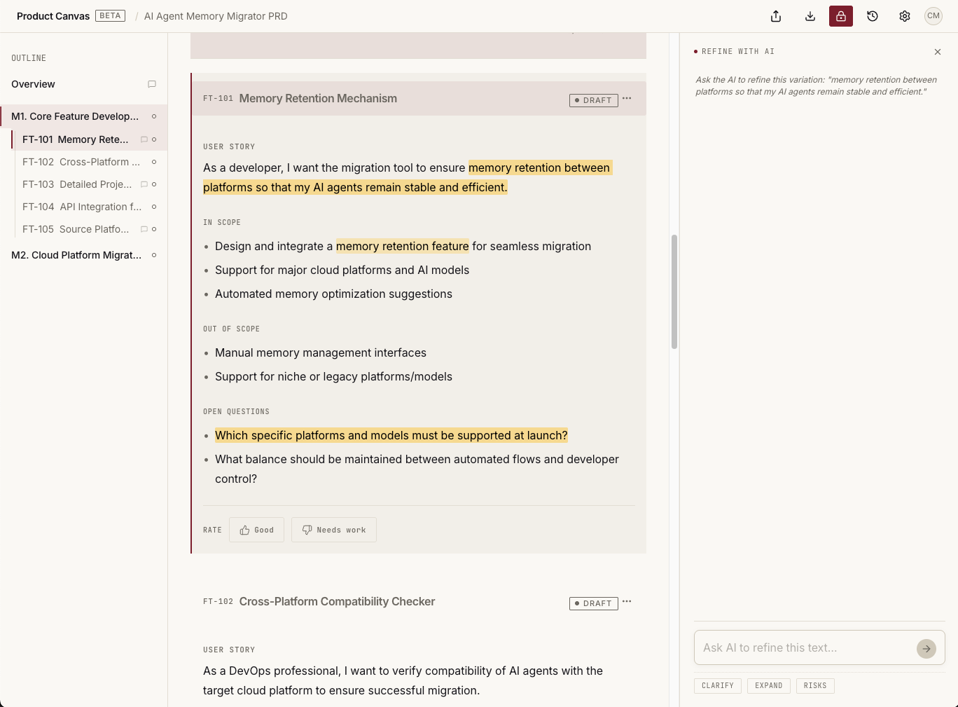Open version history clock icon
Viewport: 958px width, 707px height.
point(873,16)
